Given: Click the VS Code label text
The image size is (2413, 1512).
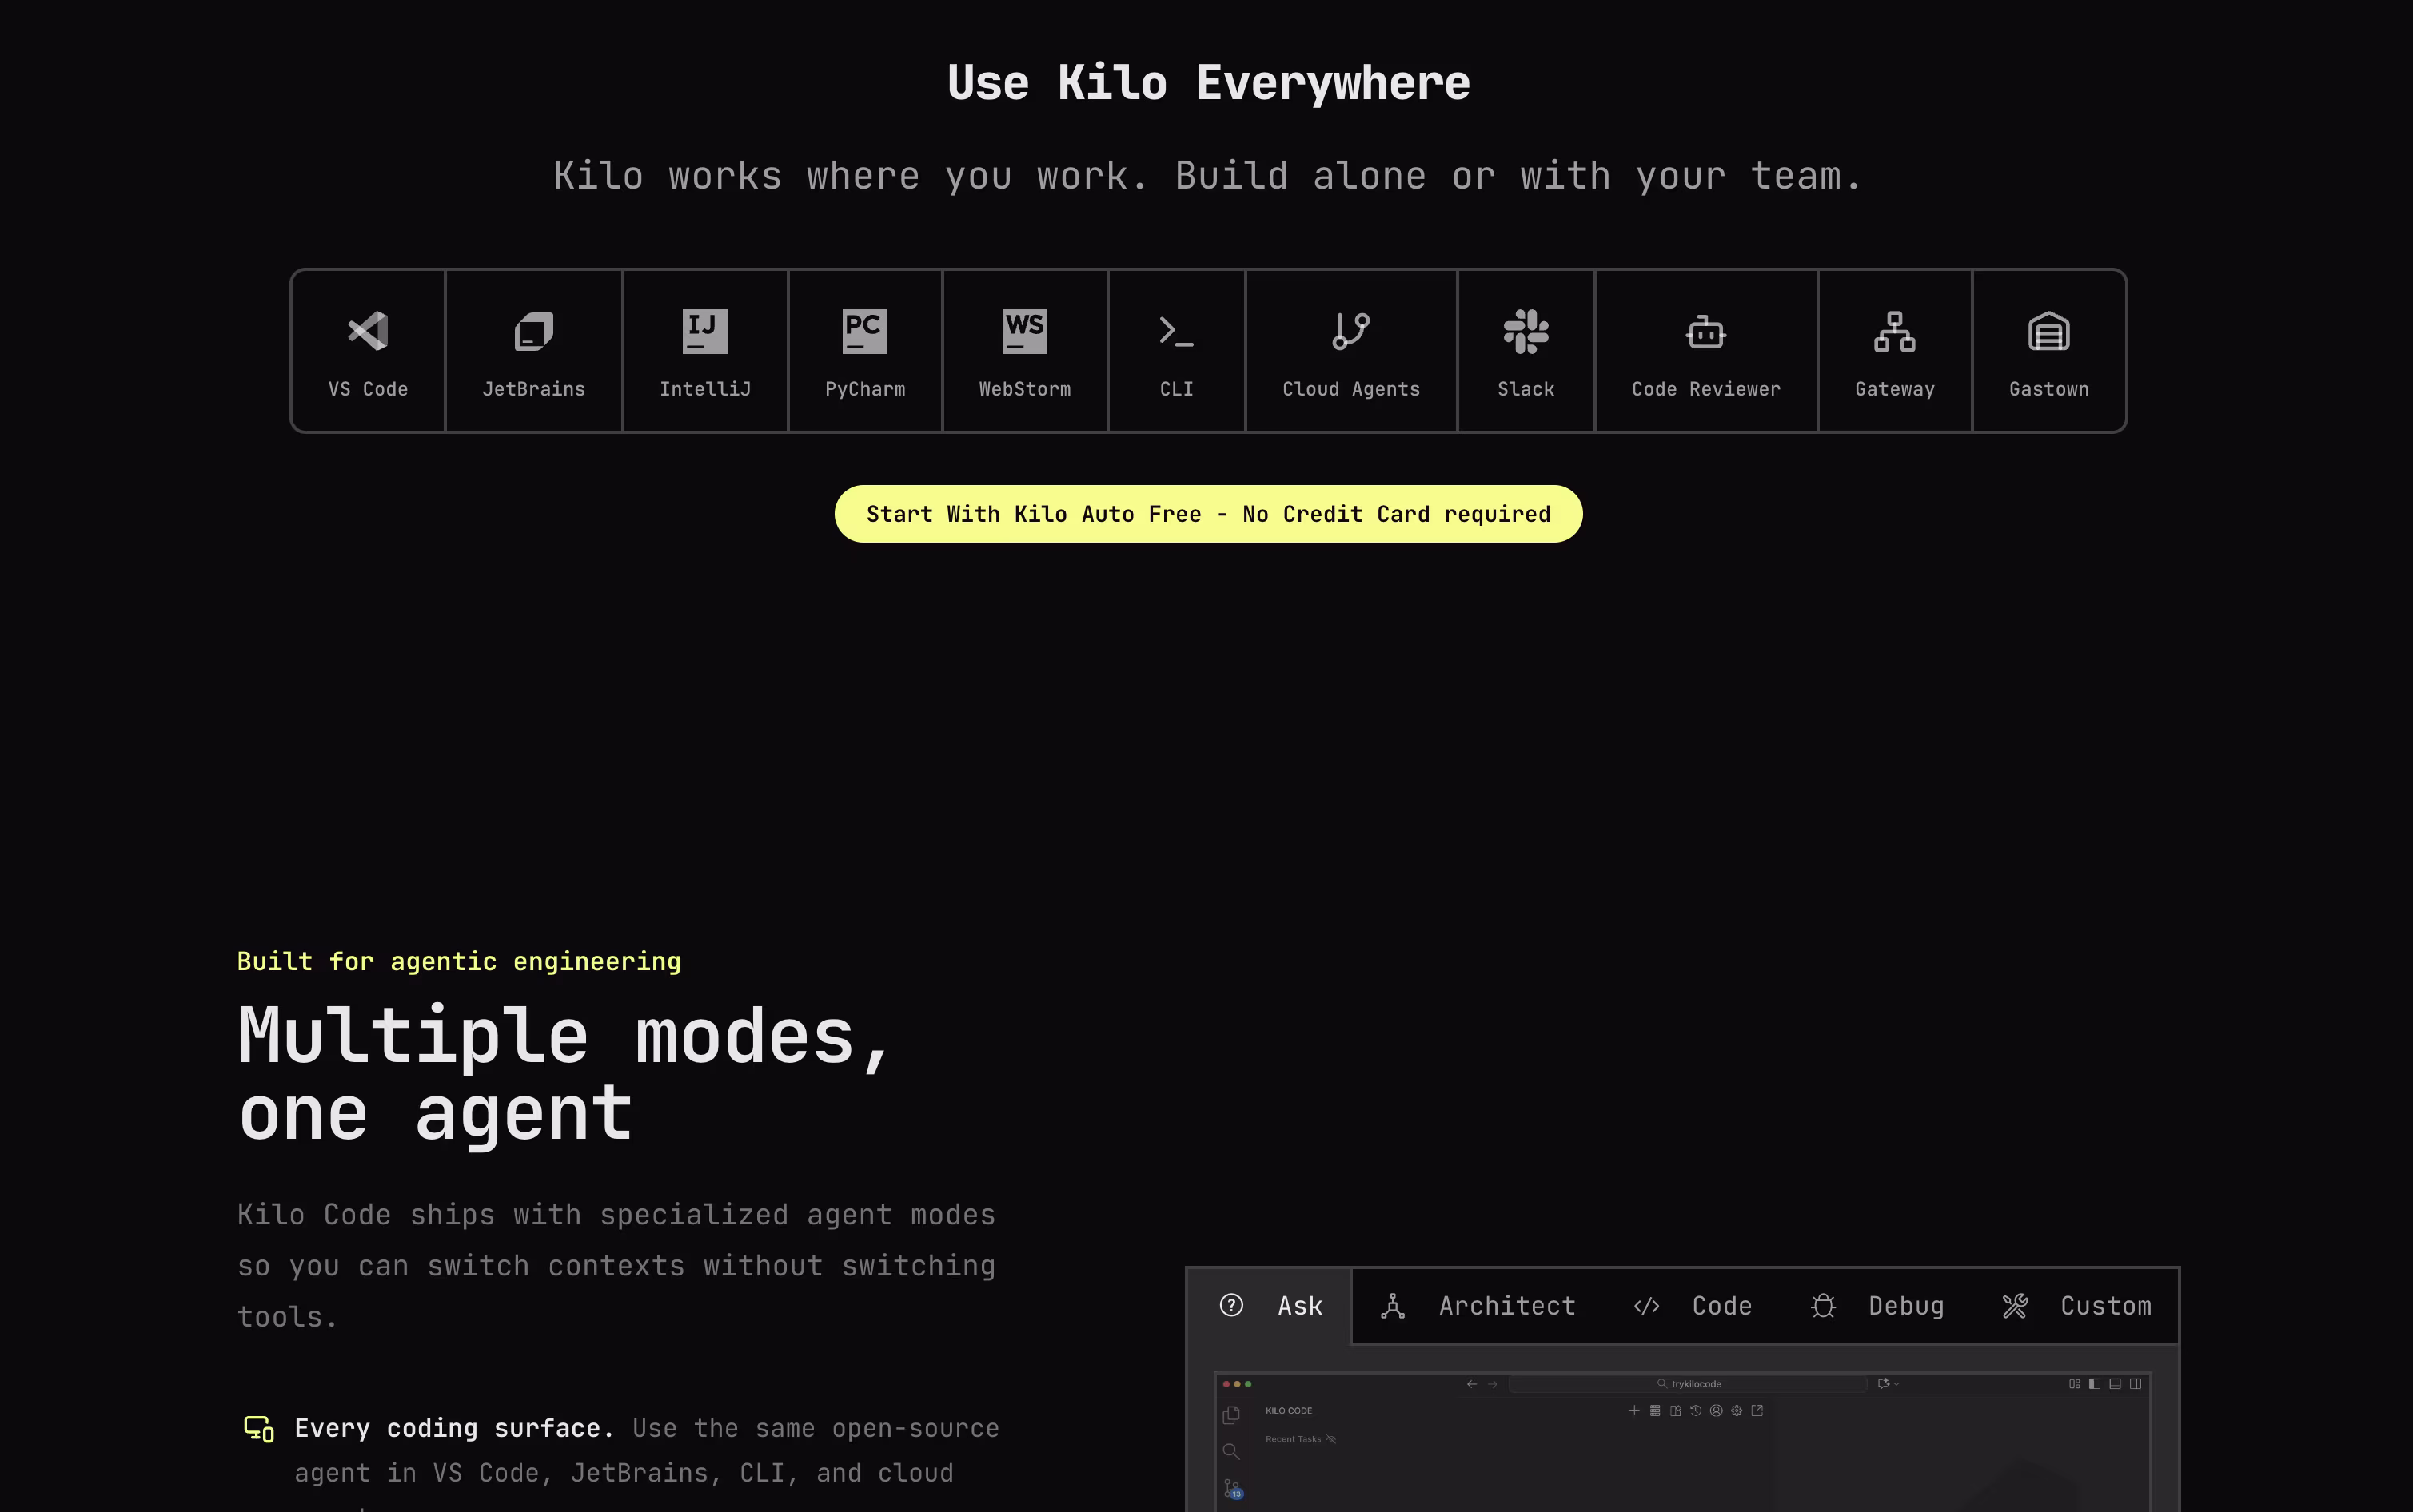Looking at the screenshot, I should 368,389.
